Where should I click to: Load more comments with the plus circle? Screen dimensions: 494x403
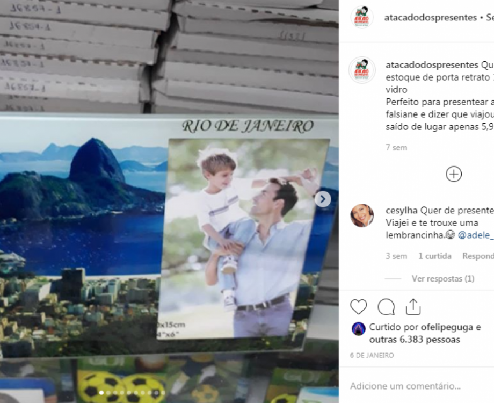click(x=454, y=174)
